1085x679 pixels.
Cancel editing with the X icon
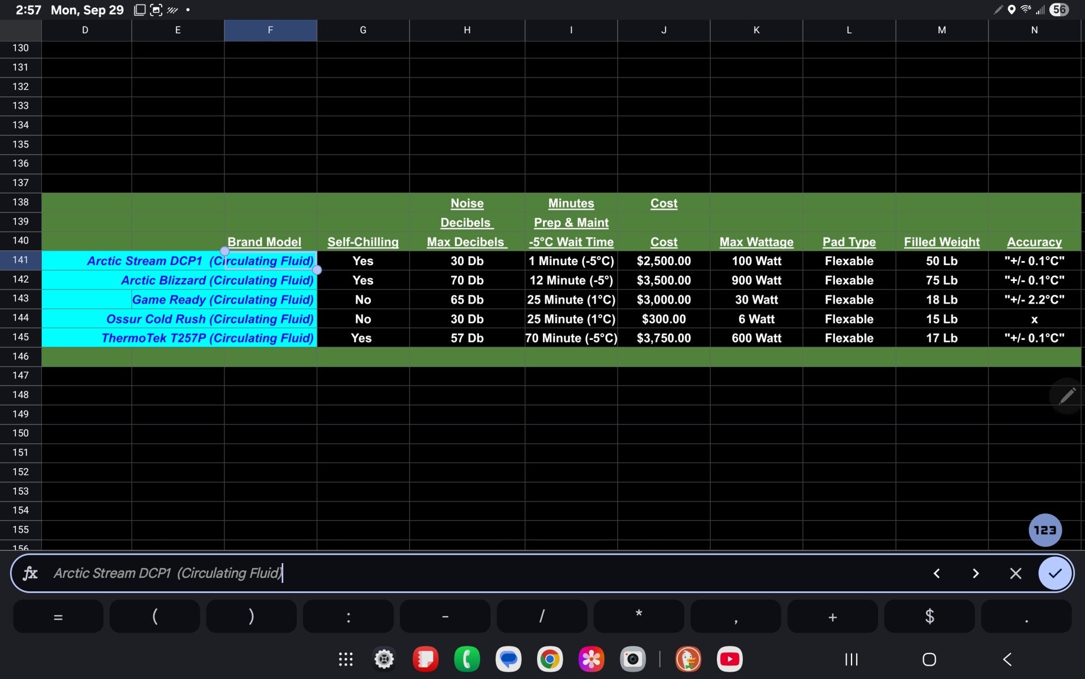click(x=1015, y=573)
